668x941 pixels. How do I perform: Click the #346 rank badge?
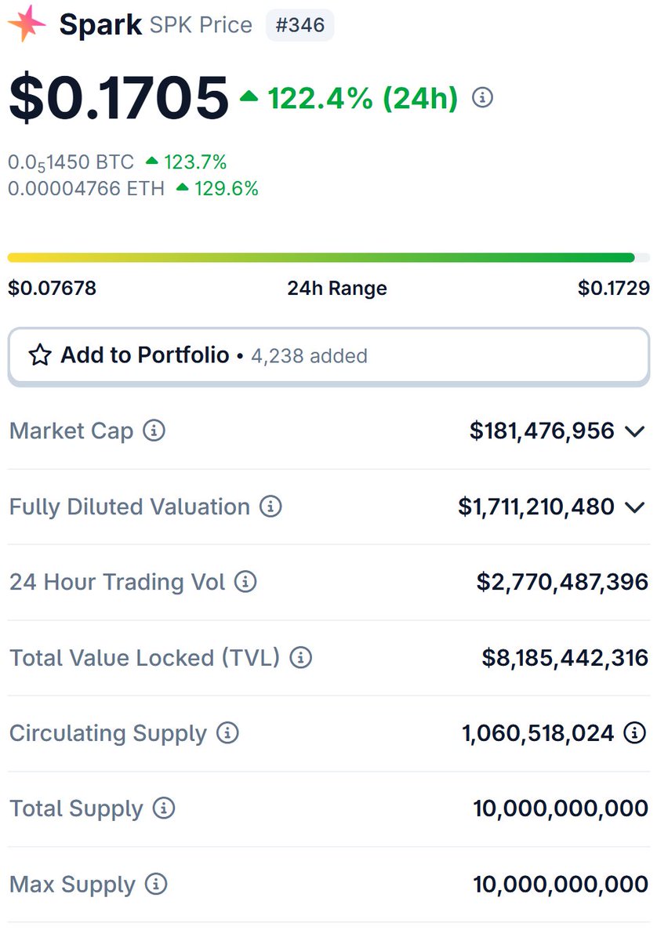pos(300,25)
